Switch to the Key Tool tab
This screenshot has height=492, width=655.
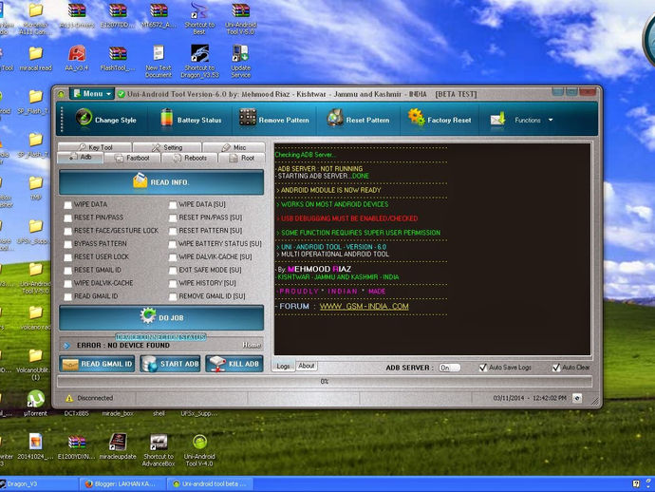pyautogui.click(x=95, y=147)
